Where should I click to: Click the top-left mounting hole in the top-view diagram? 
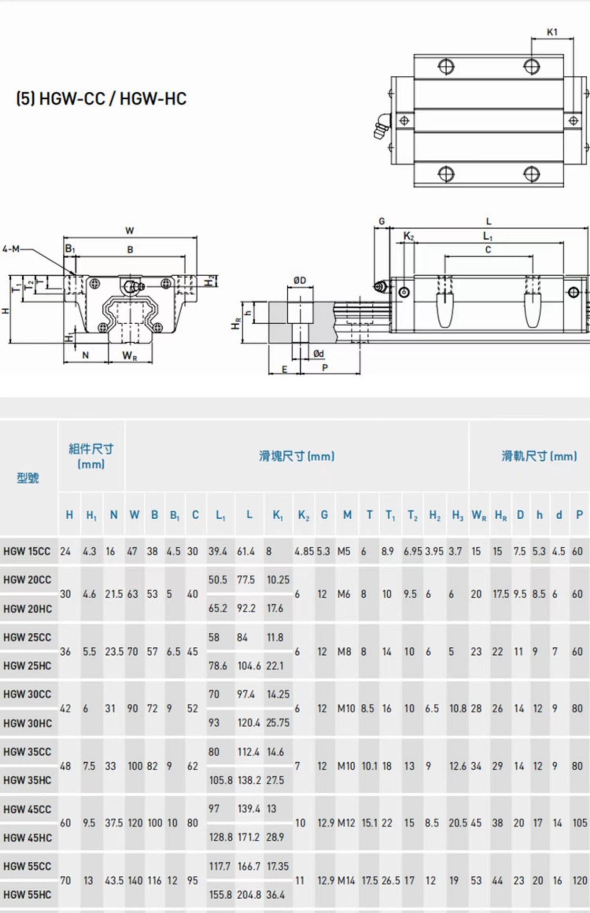click(446, 66)
